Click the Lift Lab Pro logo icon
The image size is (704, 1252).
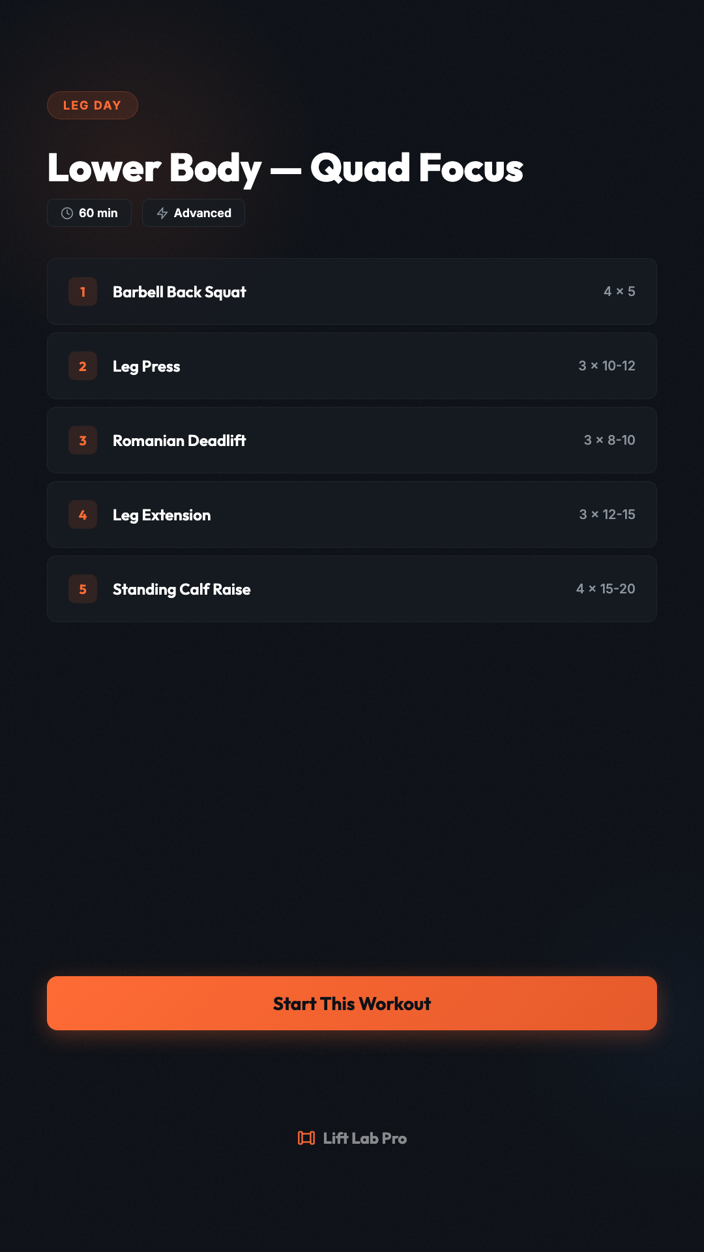click(306, 1138)
